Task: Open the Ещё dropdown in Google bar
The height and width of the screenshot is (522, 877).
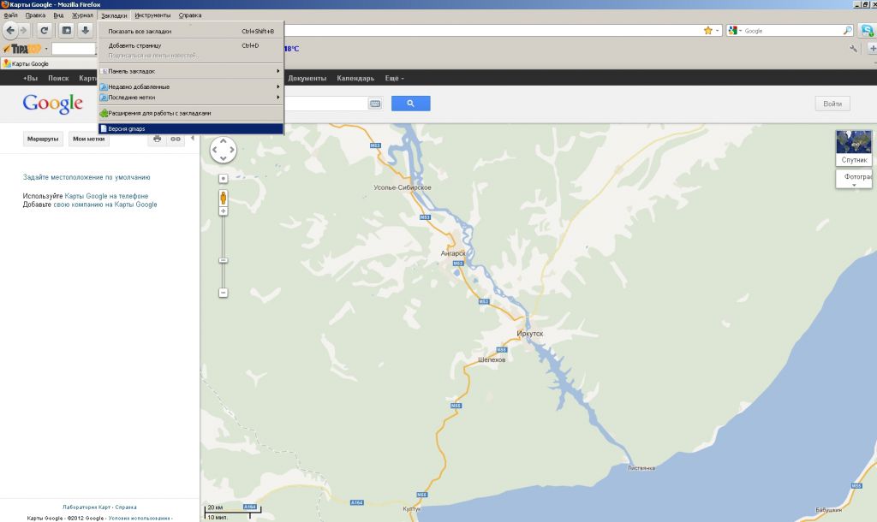Action: point(395,79)
